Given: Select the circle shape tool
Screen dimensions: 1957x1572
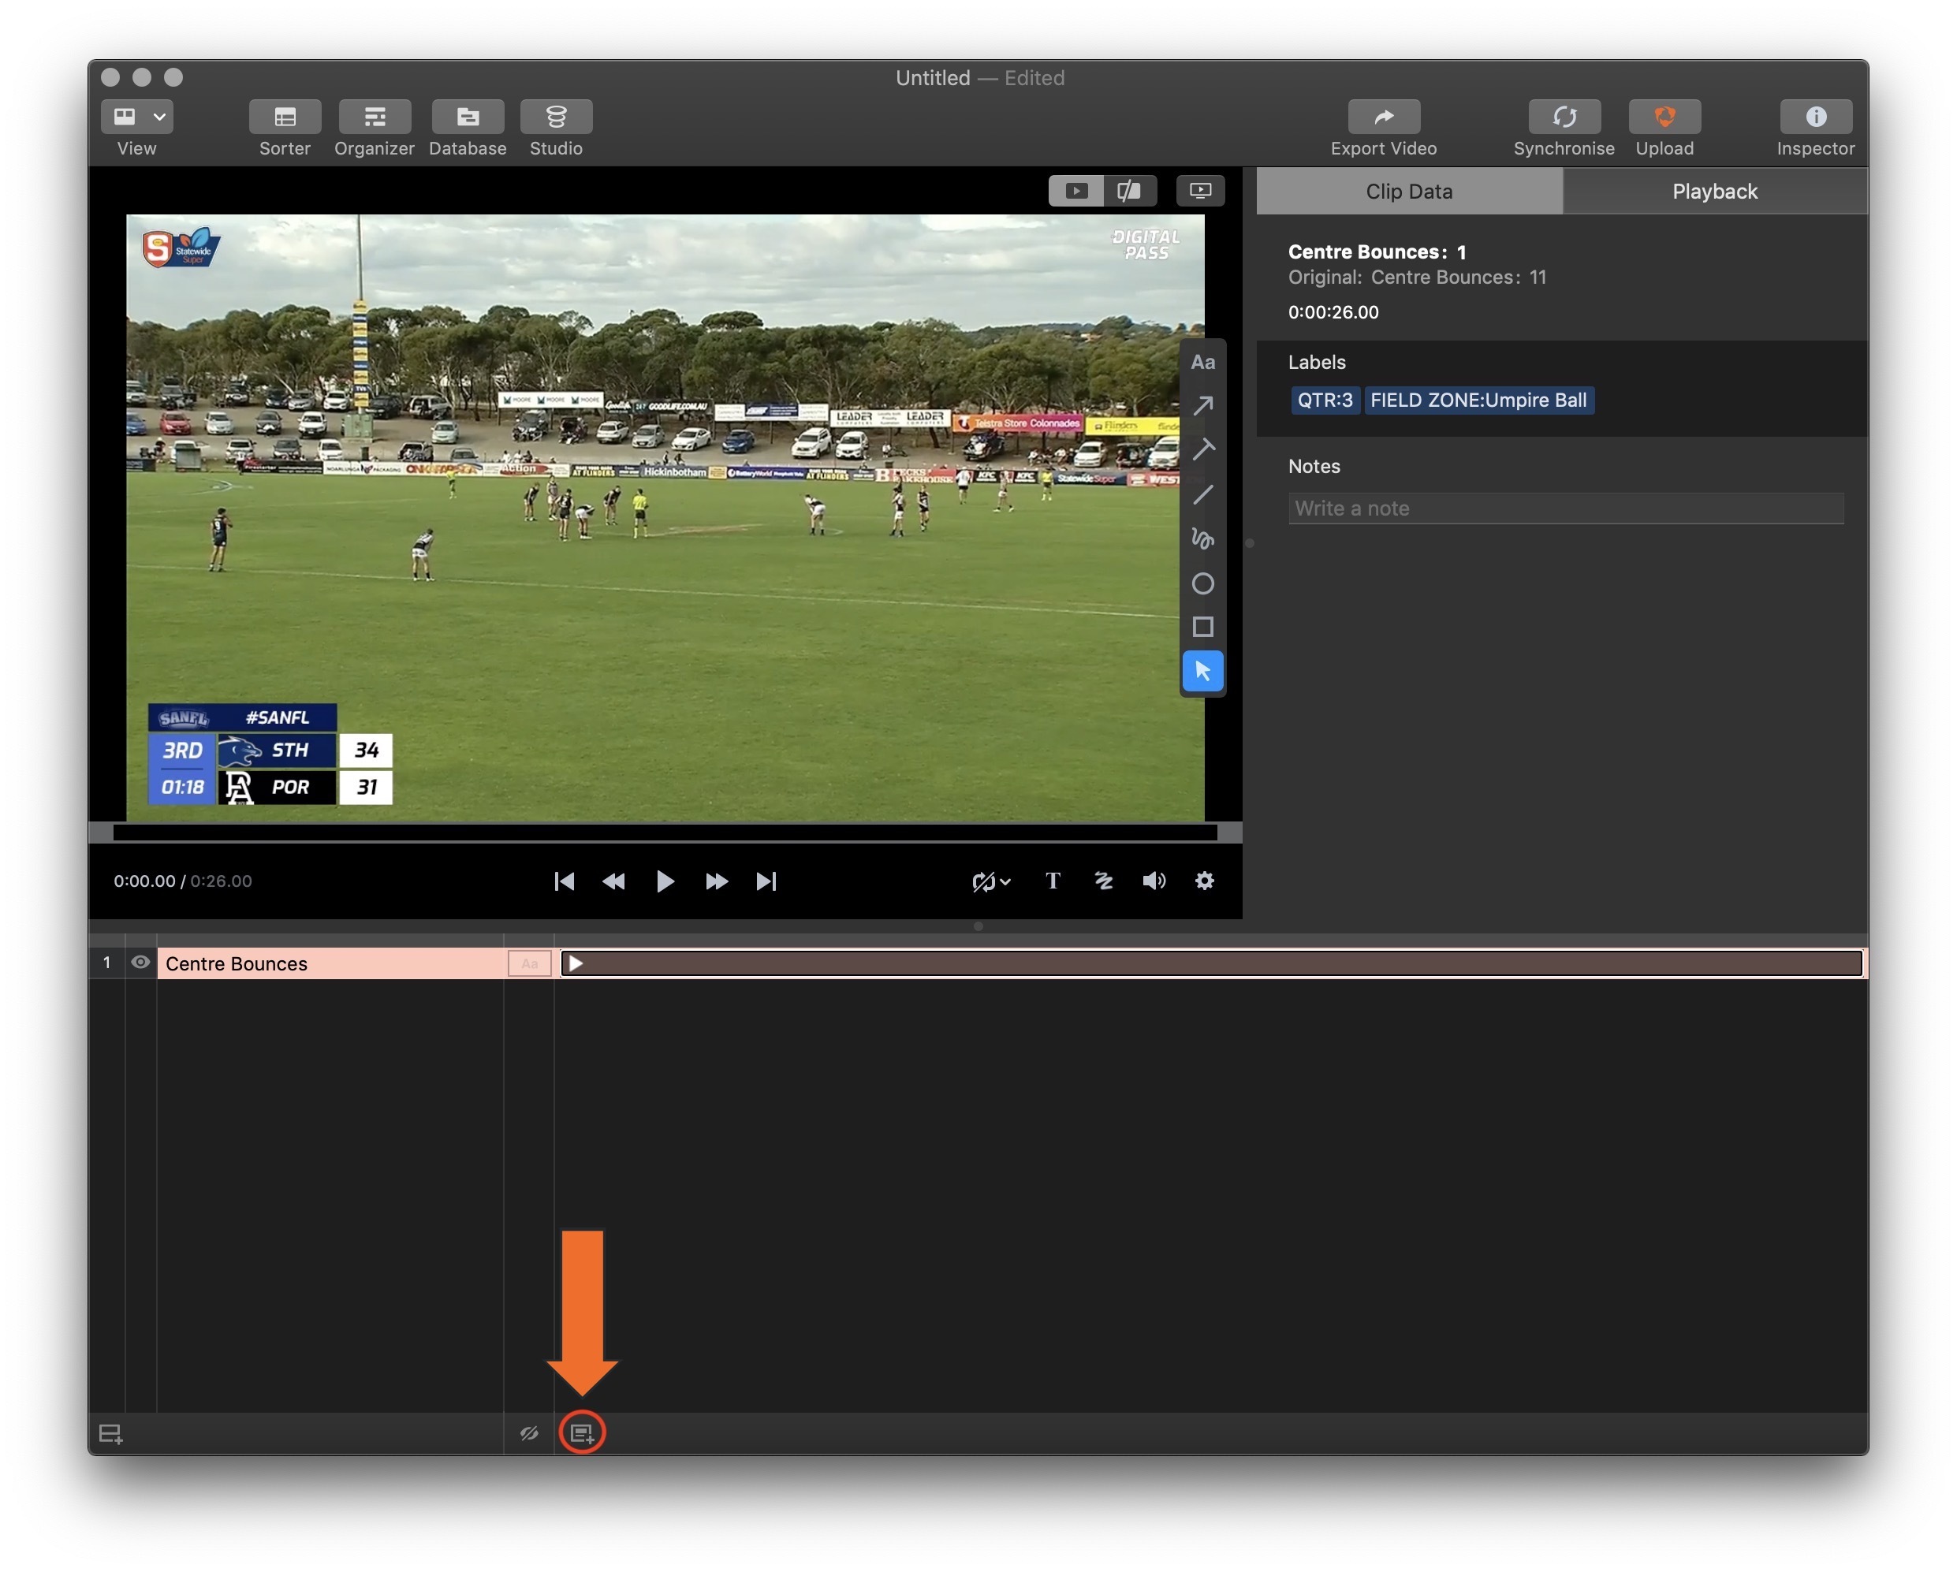Looking at the screenshot, I should 1202,583.
